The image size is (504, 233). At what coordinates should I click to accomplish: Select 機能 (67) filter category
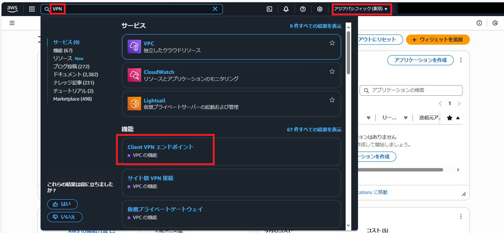tap(63, 50)
